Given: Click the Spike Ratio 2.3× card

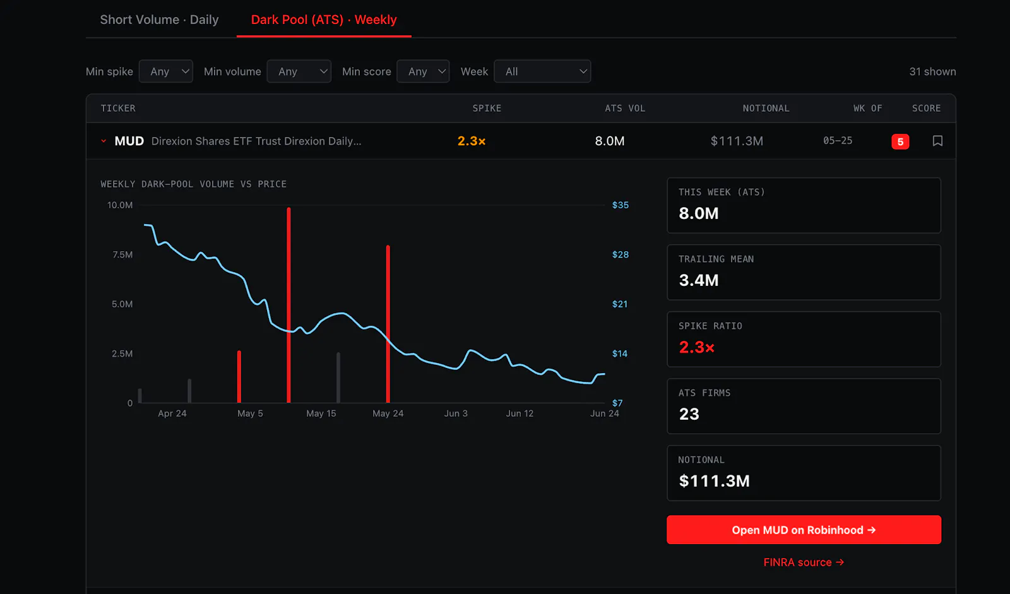Looking at the screenshot, I should pos(804,339).
